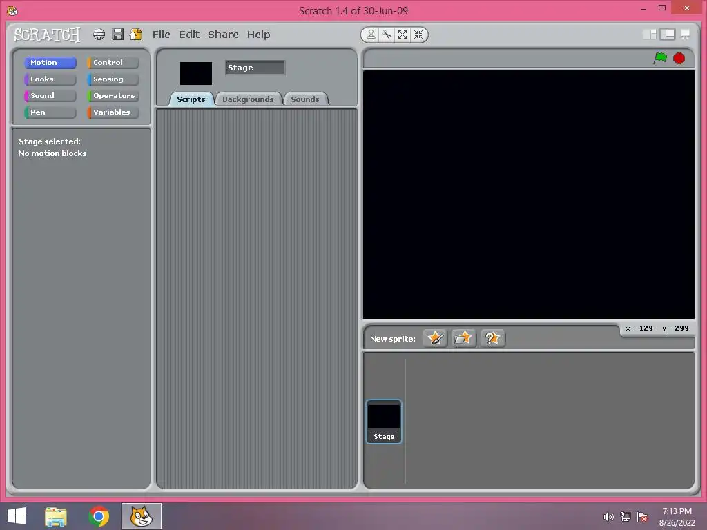The image size is (707, 530).
Task: Select the Motion block category
Action: pos(50,63)
